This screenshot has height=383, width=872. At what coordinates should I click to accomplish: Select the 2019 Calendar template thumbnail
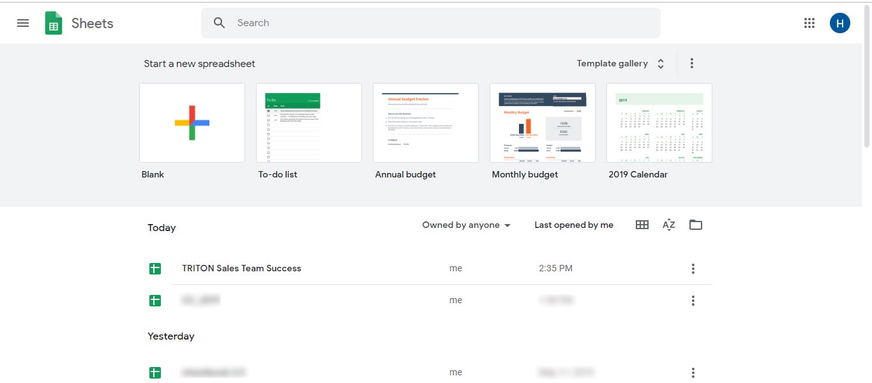coord(659,123)
